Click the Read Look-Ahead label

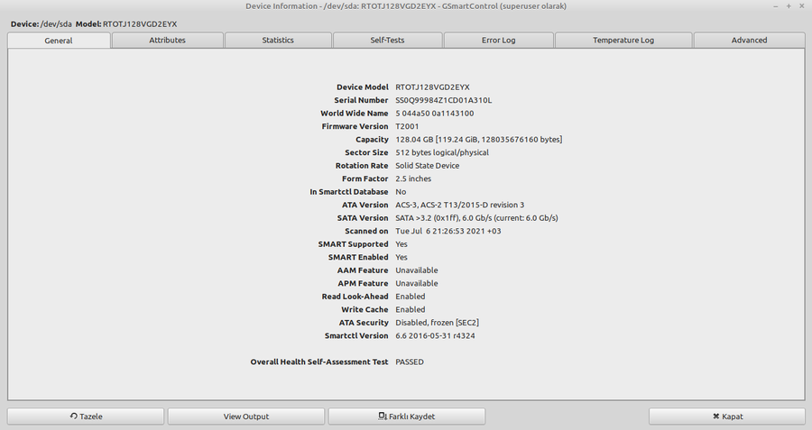coord(355,297)
